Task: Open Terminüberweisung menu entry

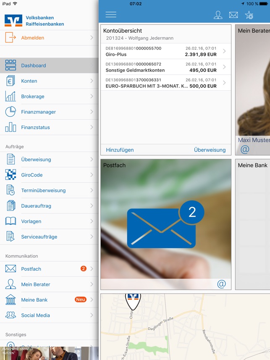Action: click(x=43, y=190)
